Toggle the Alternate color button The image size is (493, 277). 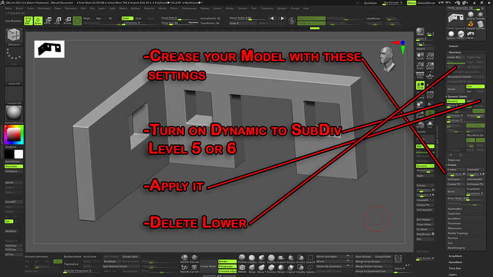tap(13, 166)
